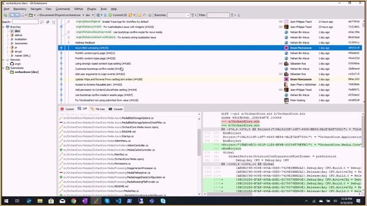Click Dean Marcussen avatar in selected row
The width and height of the screenshot is (367, 206).
286,48
